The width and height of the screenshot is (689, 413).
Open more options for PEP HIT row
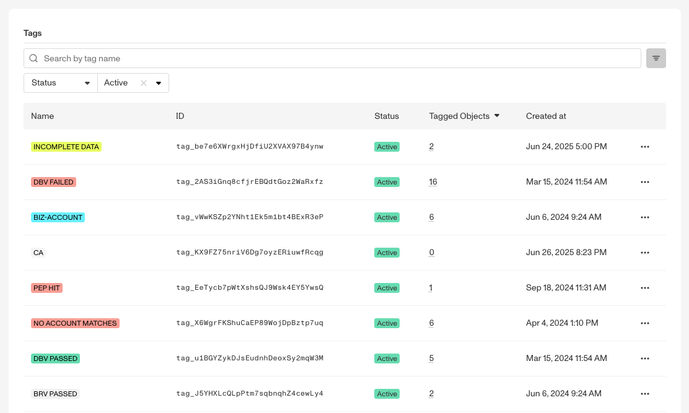(x=644, y=288)
